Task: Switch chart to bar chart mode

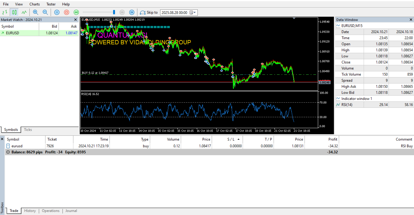Action: point(4,12)
